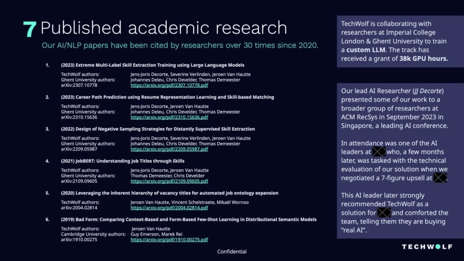Open the arxiv.org/pdf/2310.15636.pdf link
Screen dimensions: 464x261
click(x=169, y=117)
